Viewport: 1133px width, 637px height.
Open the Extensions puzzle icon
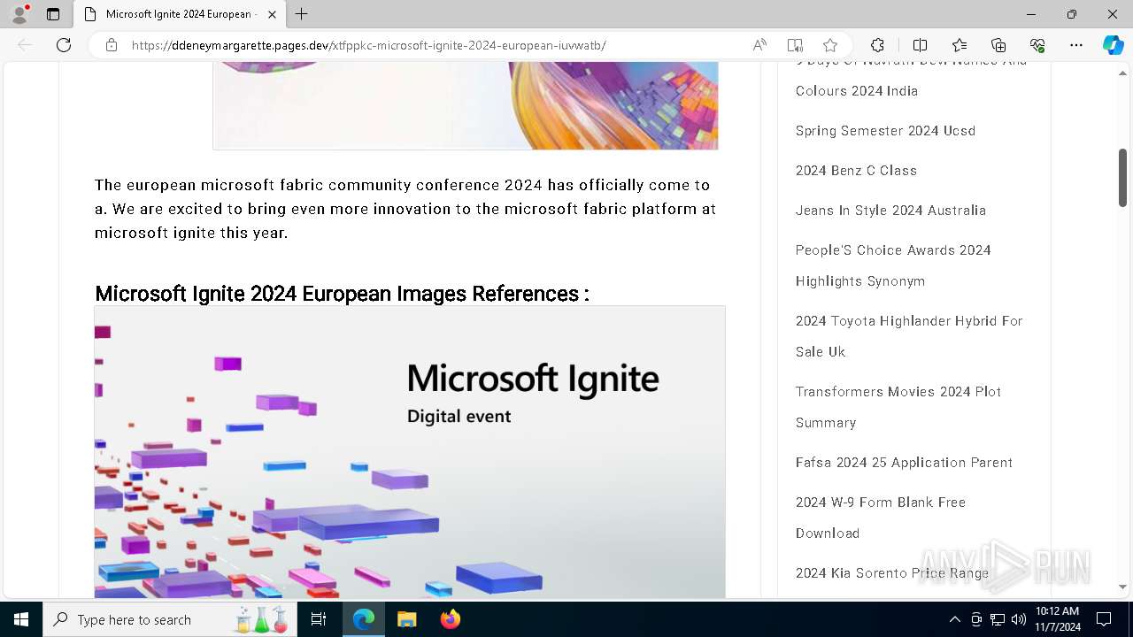click(x=877, y=45)
